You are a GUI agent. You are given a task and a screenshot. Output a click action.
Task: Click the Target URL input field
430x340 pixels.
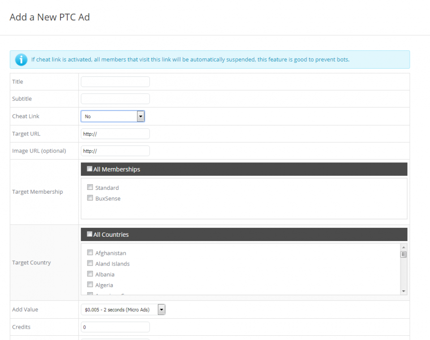click(115, 134)
